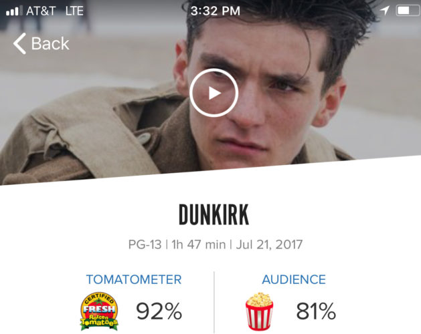Play the Dunkirk trailer video
The height and width of the screenshot is (334, 421).
214,93
